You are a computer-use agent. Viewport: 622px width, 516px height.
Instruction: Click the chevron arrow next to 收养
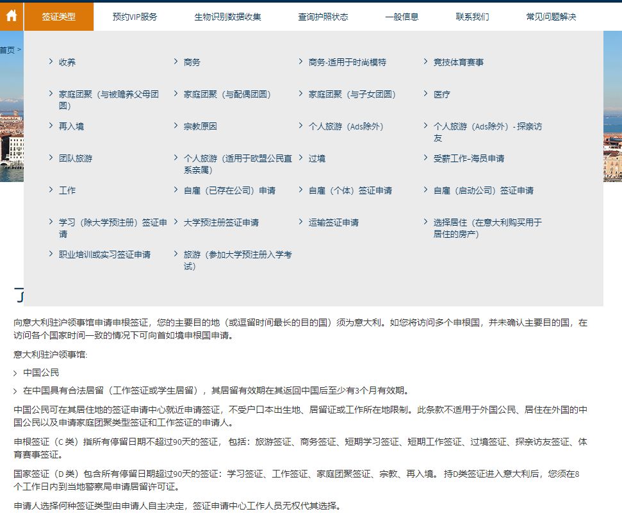pos(51,62)
